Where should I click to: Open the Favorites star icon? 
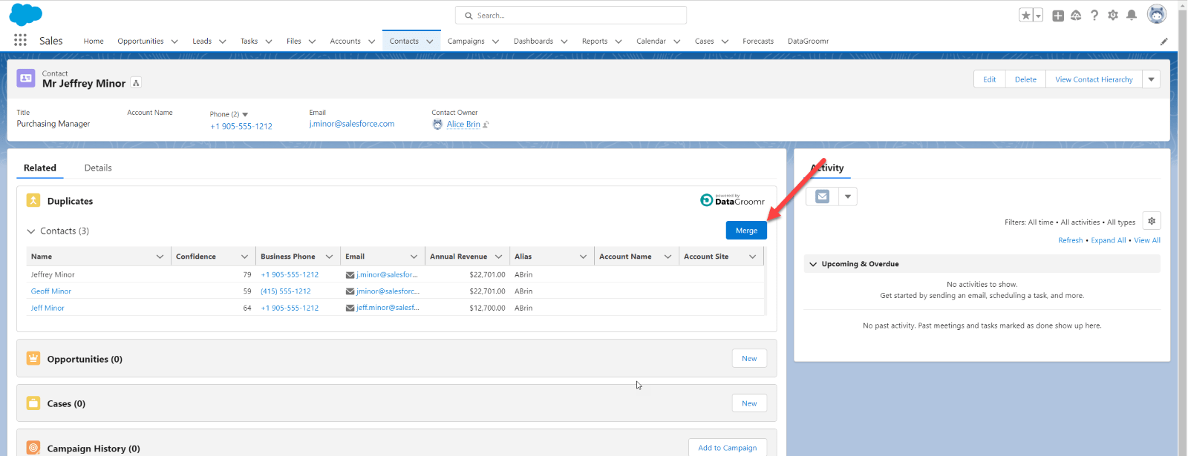(x=1025, y=16)
